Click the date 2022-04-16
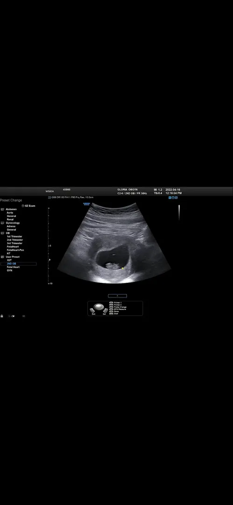This screenshot has width=233, height=505. tap(173, 190)
